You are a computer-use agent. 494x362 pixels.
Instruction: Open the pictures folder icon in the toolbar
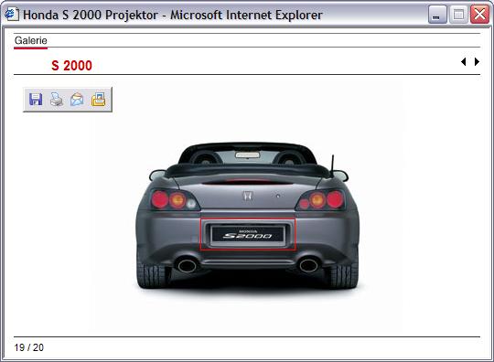[x=98, y=100]
